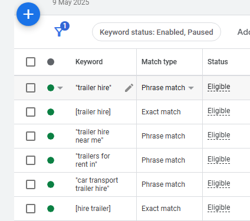Check the box for "trailer hire" phrase keyword

(x=31, y=88)
